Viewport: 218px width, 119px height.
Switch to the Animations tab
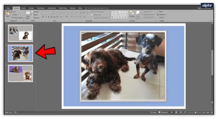pos(52,8)
